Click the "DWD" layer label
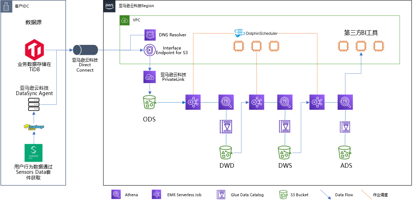The width and height of the screenshot is (414, 203). (227, 166)
